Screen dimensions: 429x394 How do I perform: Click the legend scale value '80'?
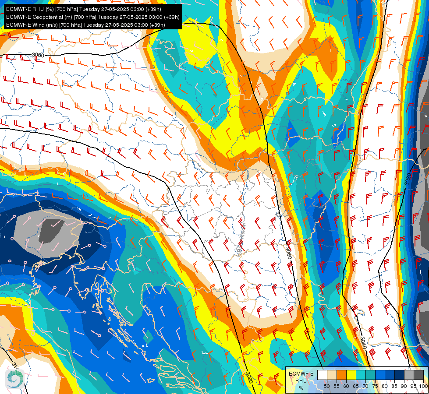click(x=385, y=386)
